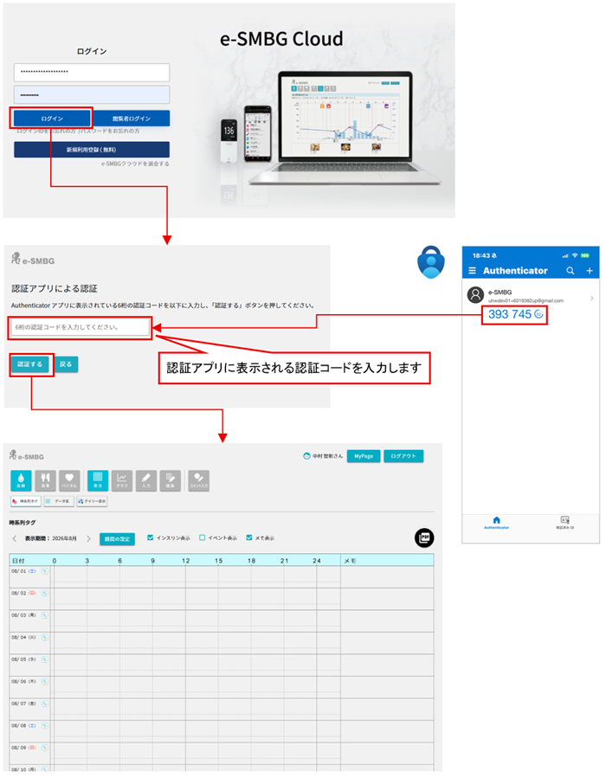Click the small icon in the 08/09 row
The image size is (606, 778).
click(x=45, y=748)
